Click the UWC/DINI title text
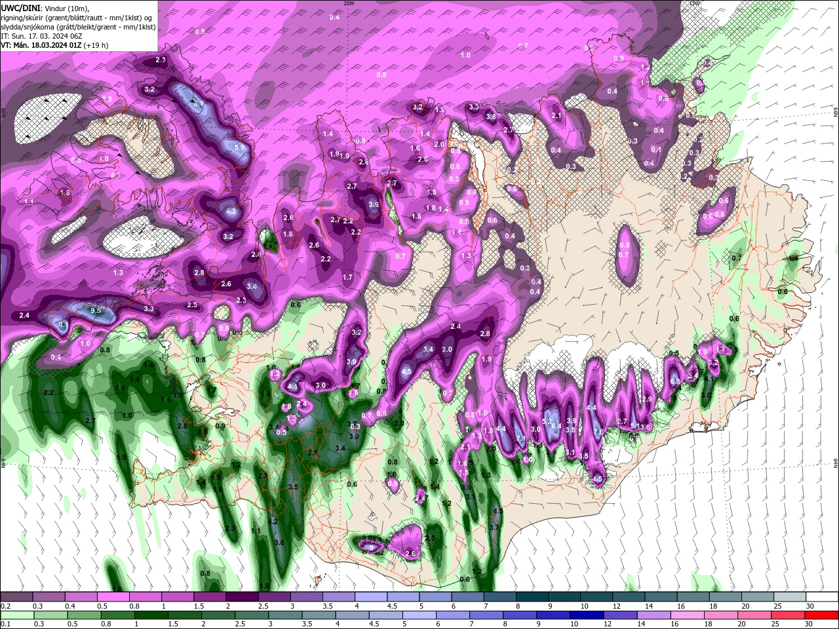The image size is (839, 629). (21, 8)
